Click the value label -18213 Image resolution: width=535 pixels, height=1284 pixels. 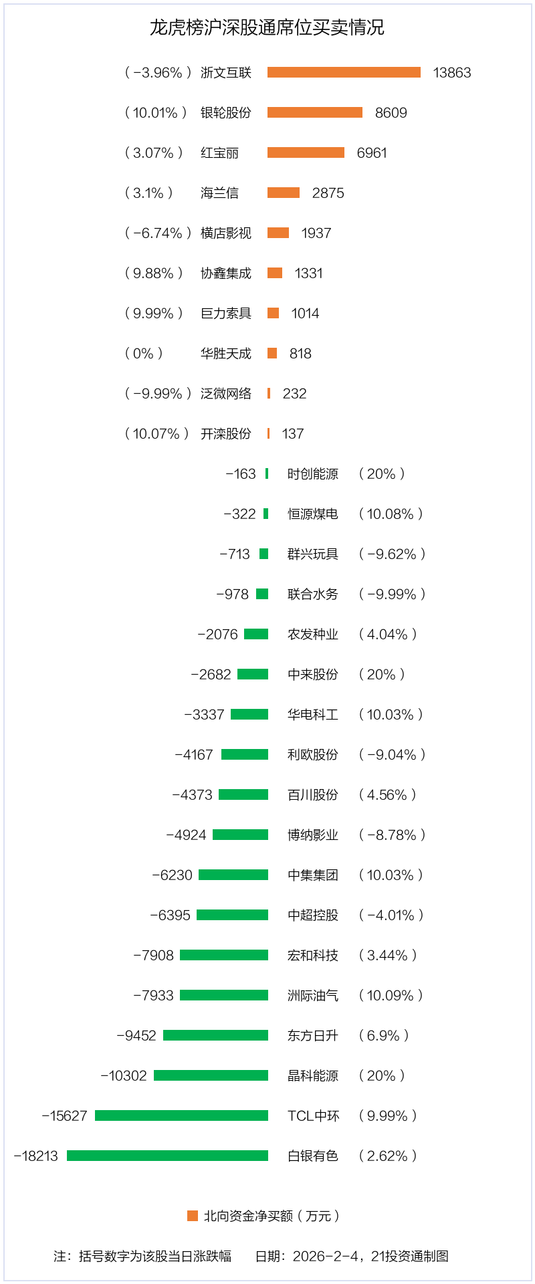pos(36,1156)
